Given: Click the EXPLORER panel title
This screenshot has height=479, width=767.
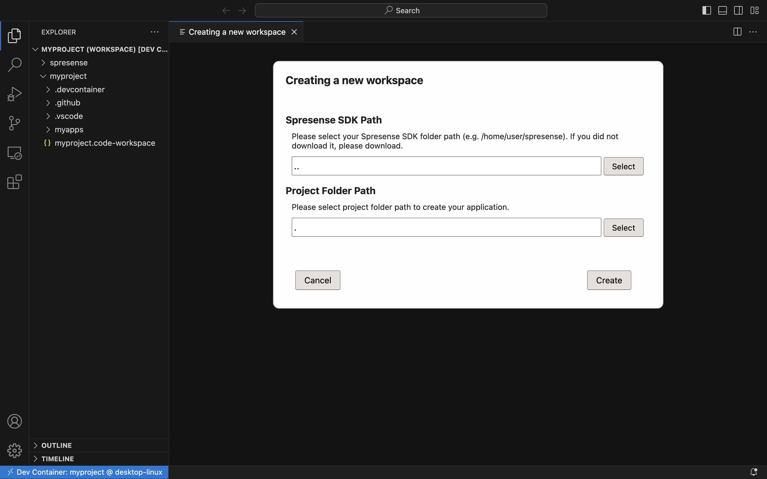Looking at the screenshot, I should point(59,32).
